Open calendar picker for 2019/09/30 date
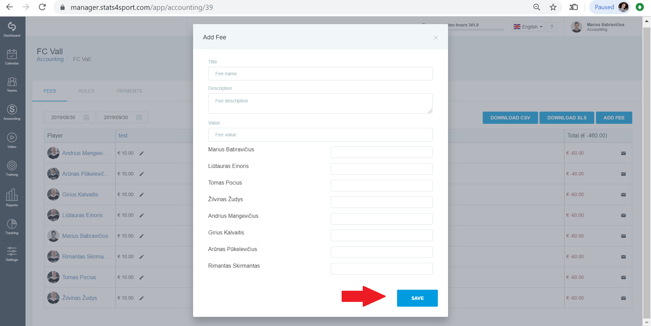 (139, 117)
